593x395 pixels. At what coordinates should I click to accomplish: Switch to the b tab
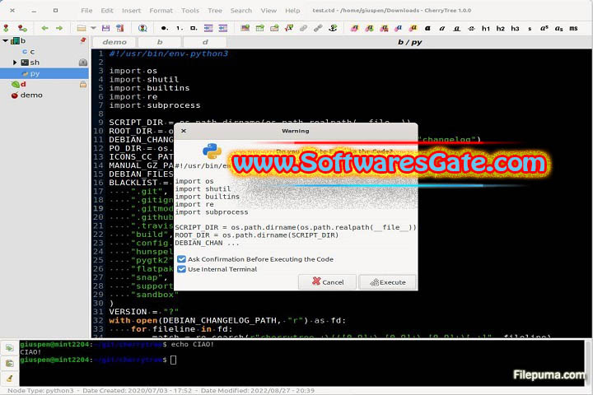160,42
